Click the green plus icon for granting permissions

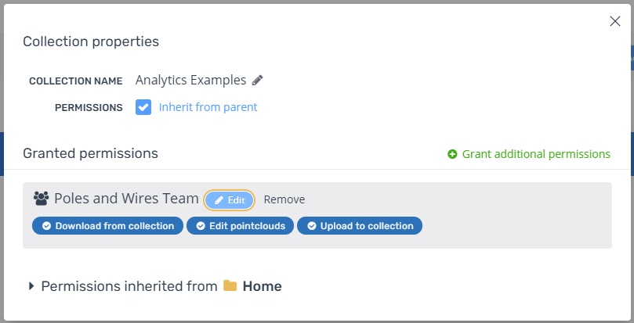coord(452,154)
